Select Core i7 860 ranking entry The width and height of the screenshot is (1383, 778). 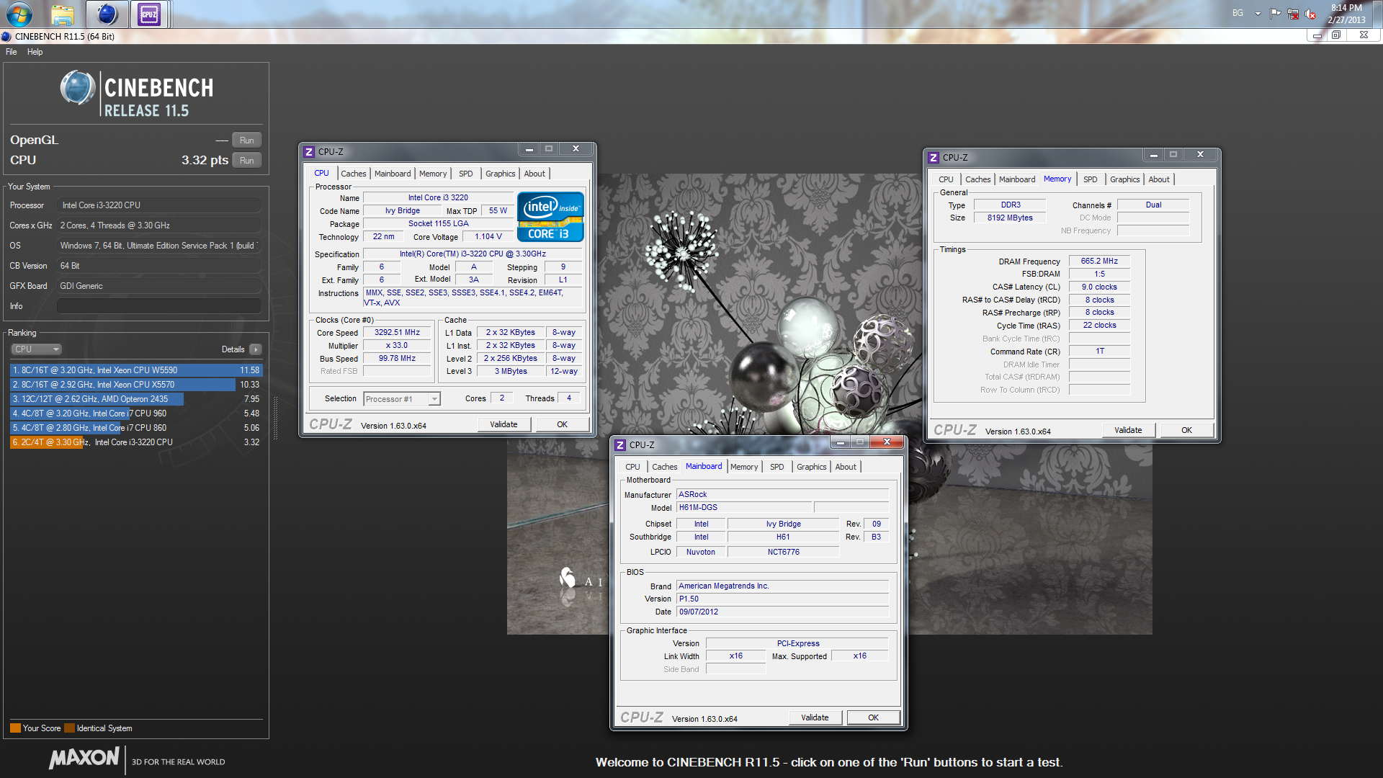136,428
